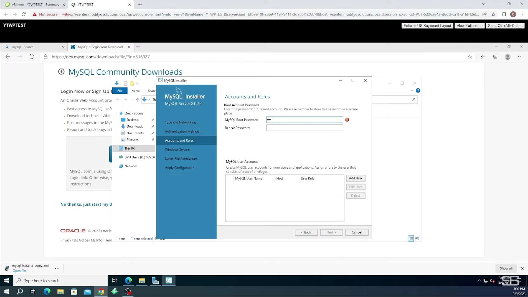Select Downloads in File Explorer sidebar
Screen dimensions: 528x297
135,126
